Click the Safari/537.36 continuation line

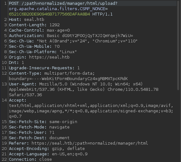point(26,95)
